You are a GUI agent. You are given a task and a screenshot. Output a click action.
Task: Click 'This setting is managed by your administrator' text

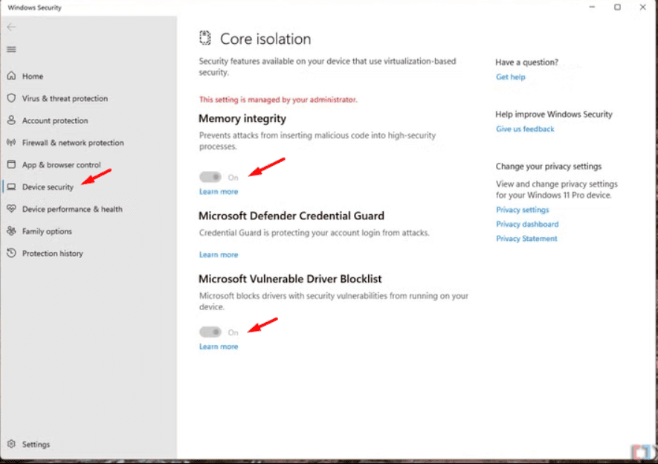pyautogui.click(x=278, y=100)
